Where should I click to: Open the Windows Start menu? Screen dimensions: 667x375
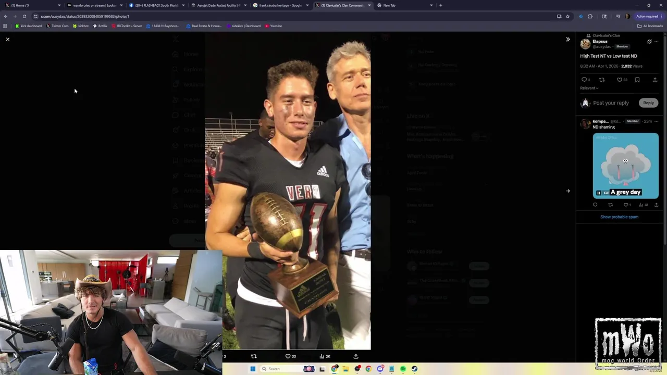click(253, 369)
